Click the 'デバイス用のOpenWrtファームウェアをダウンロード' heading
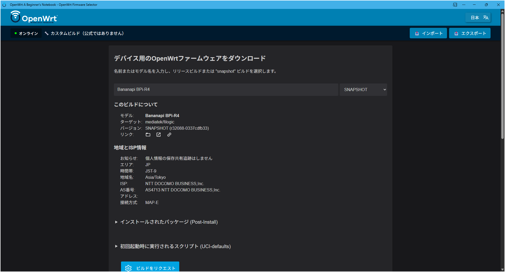The image size is (505, 272). [190, 58]
